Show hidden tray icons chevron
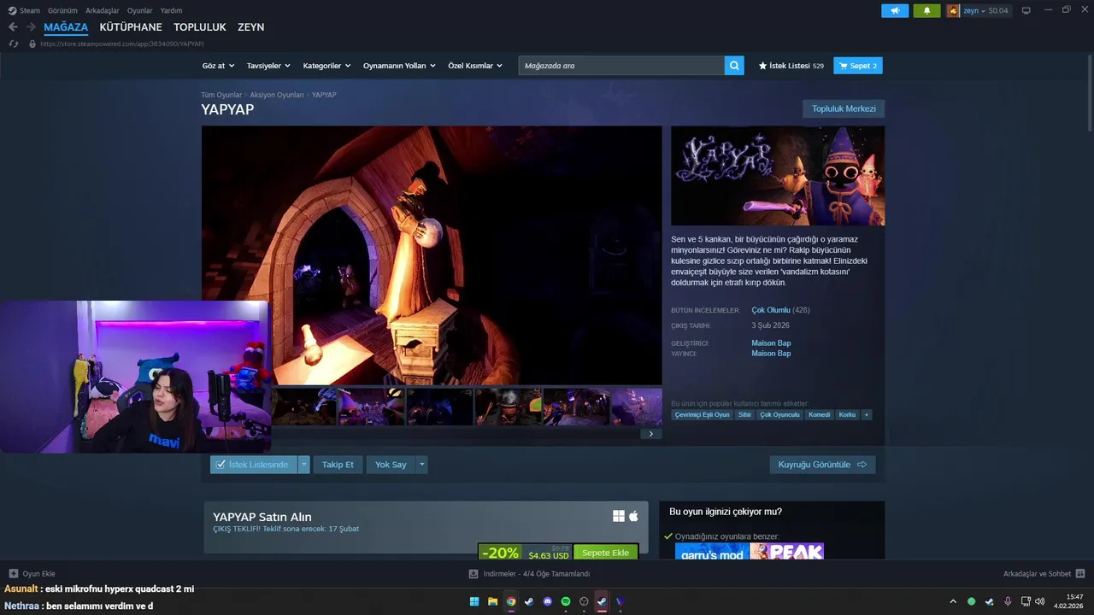 tap(953, 601)
